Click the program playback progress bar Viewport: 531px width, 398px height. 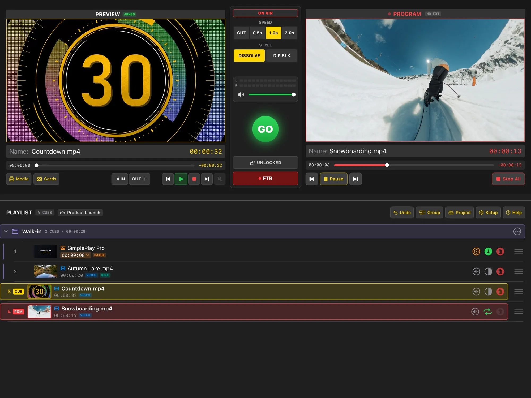[414, 165]
